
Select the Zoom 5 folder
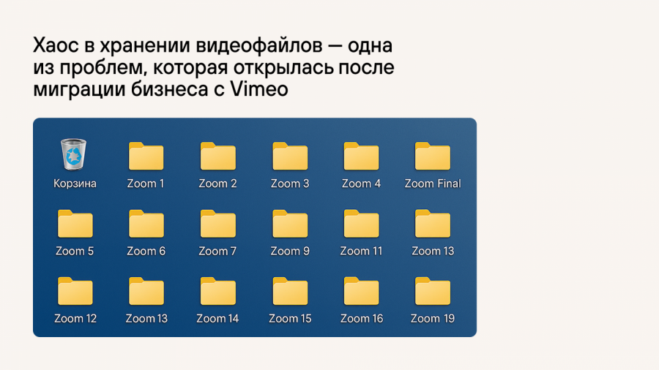[75, 224]
